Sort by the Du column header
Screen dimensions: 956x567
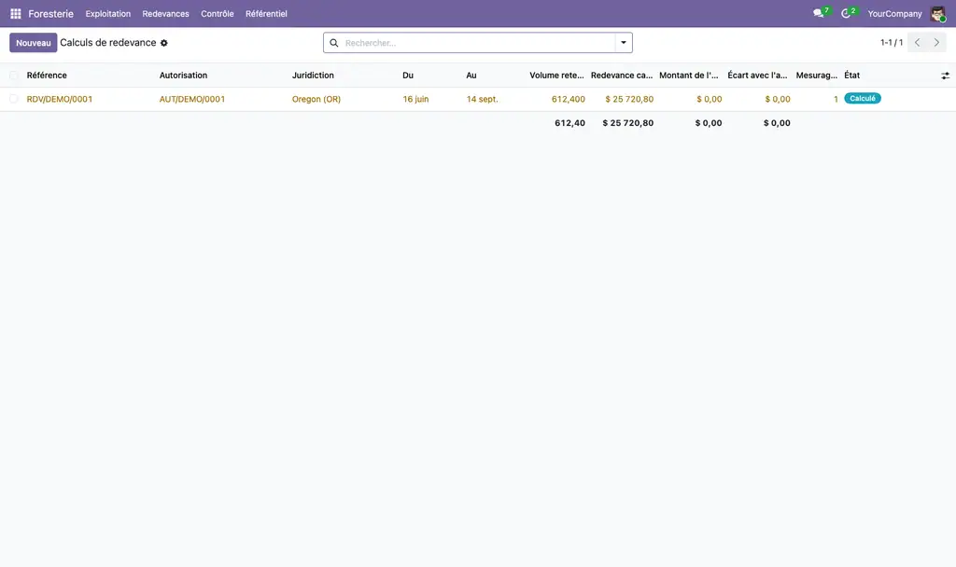click(x=408, y=76)
